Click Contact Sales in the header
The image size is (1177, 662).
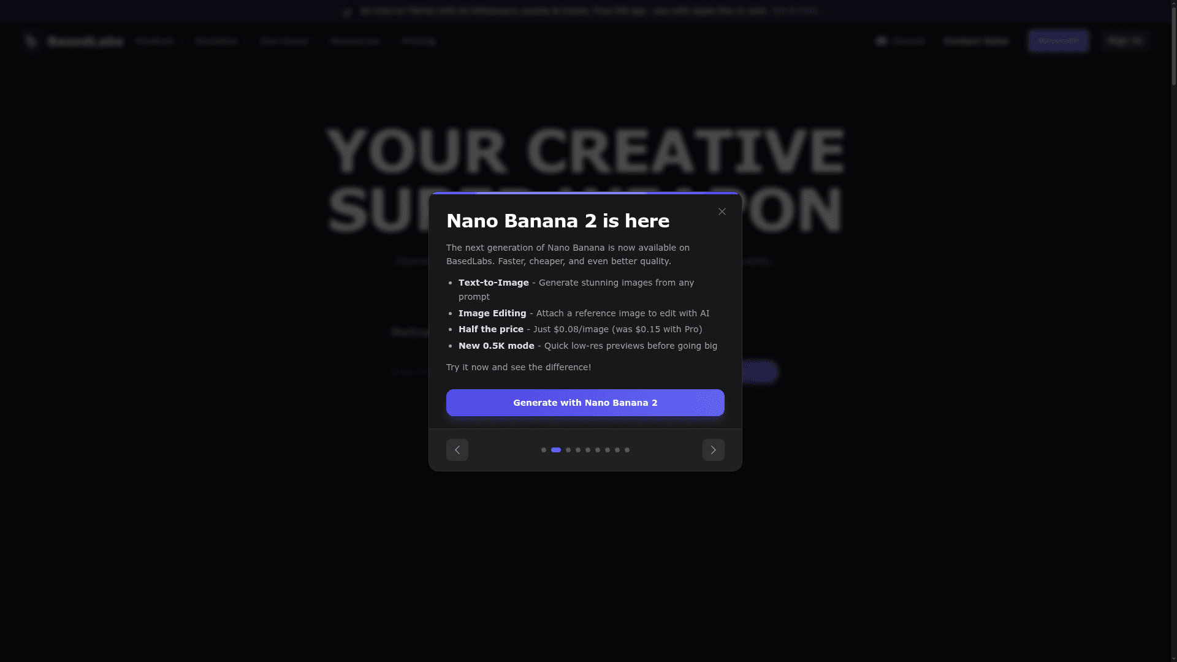(976, 41)
